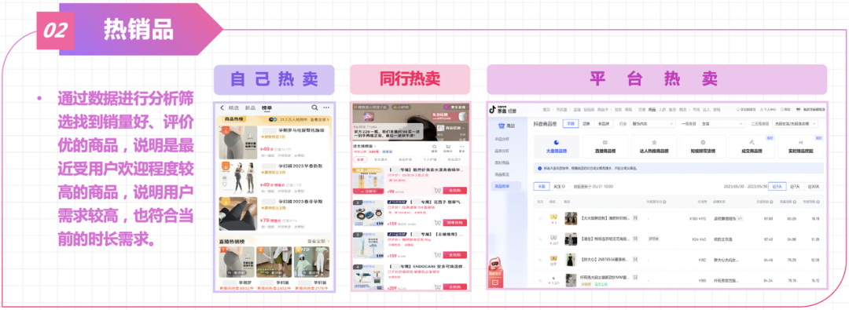Viewport: 849px width, 310px height.
Task: Select the 品牌 filter option
Action: [x=586, y=123]
